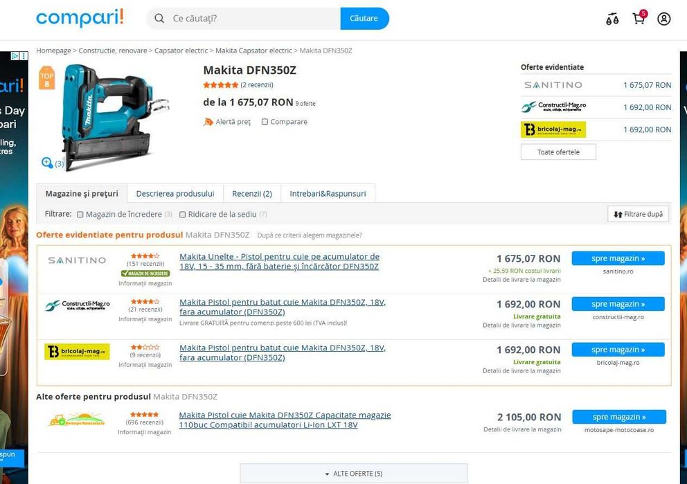Open Capsator electric breadcrumb link

tap(181, 51)
